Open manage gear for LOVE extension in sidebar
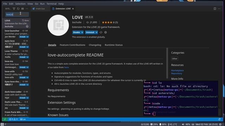 click(27, 27)
